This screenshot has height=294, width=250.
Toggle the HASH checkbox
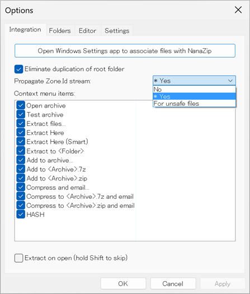tap(21, 214)
